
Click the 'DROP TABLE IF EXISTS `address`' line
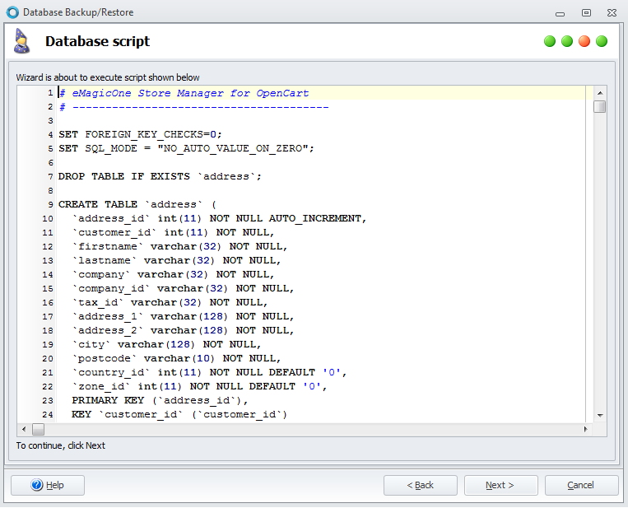pos(160,176)
